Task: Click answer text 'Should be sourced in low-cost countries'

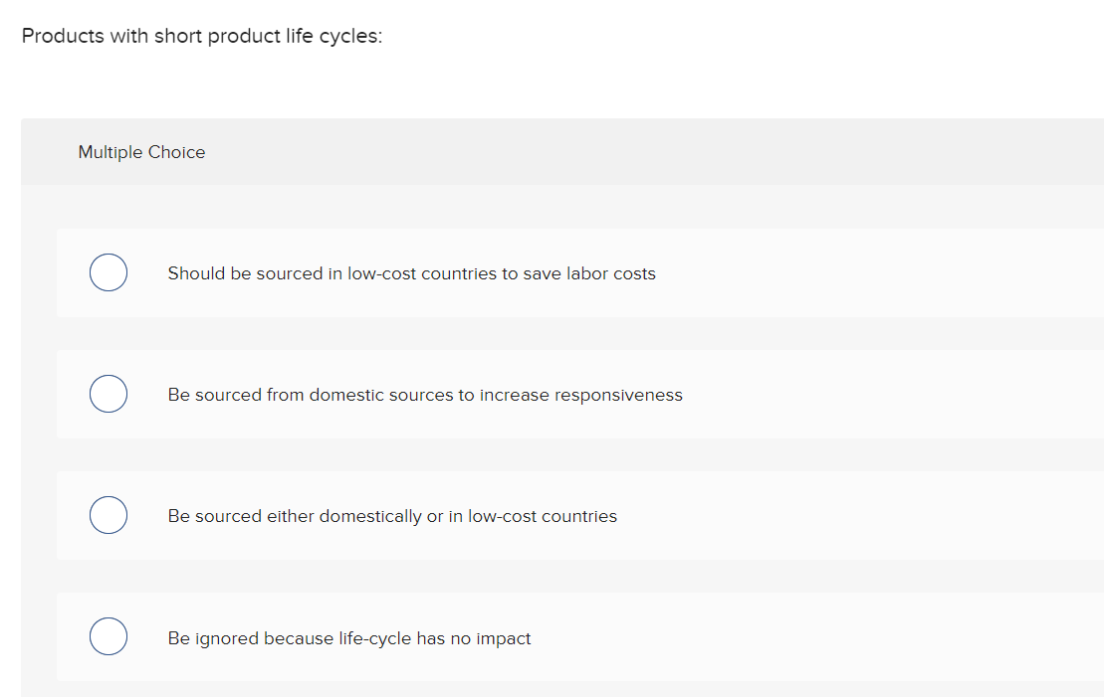Action: [411, 273]
